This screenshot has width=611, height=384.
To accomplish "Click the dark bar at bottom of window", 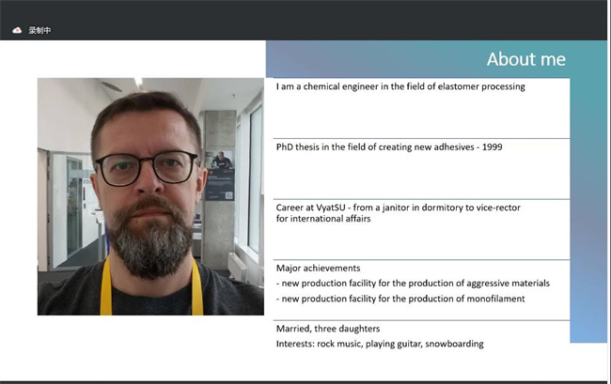I will pos(305,381).
